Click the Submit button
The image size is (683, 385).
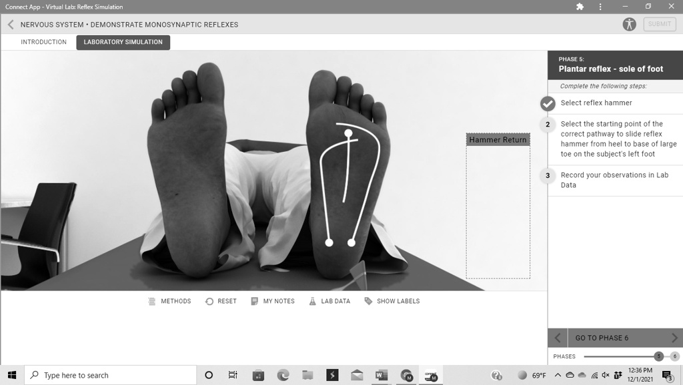click(x=659, y=24)
